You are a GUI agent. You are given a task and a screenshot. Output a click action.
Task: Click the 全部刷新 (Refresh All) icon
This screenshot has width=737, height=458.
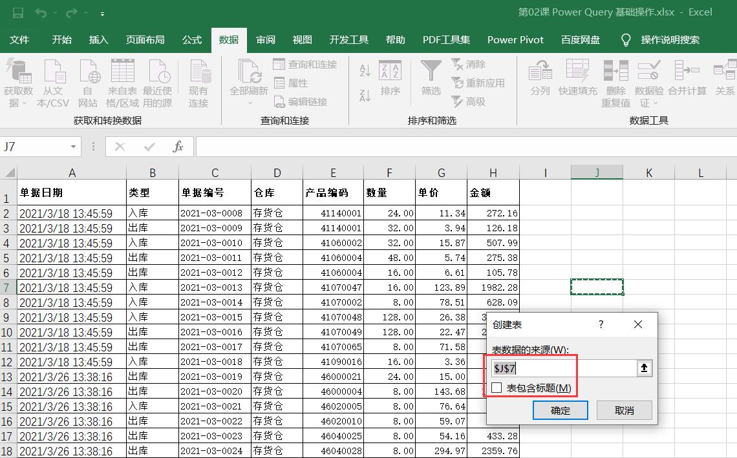click(249, 72)
